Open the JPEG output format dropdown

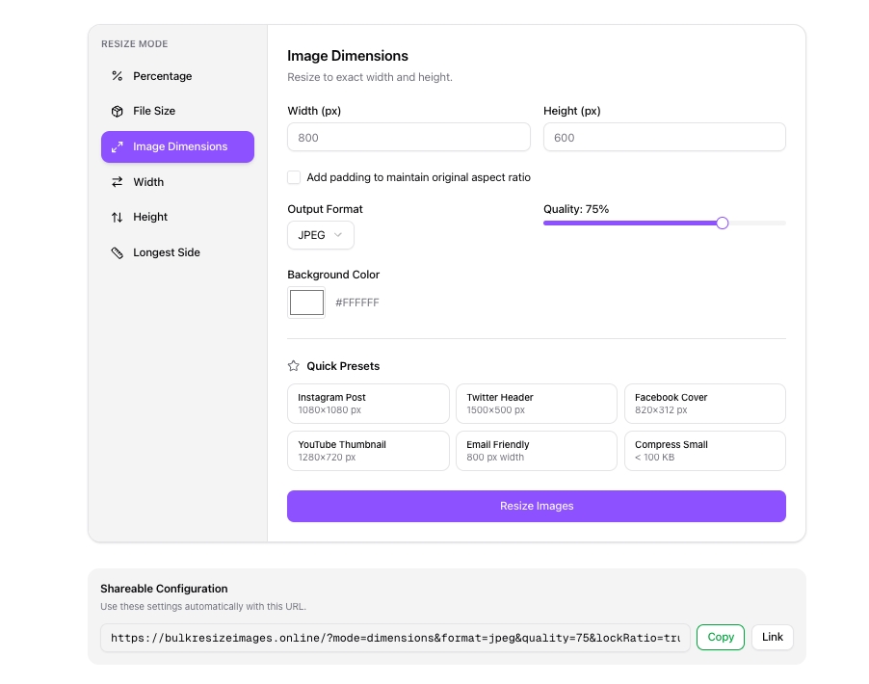click(320, 235)
